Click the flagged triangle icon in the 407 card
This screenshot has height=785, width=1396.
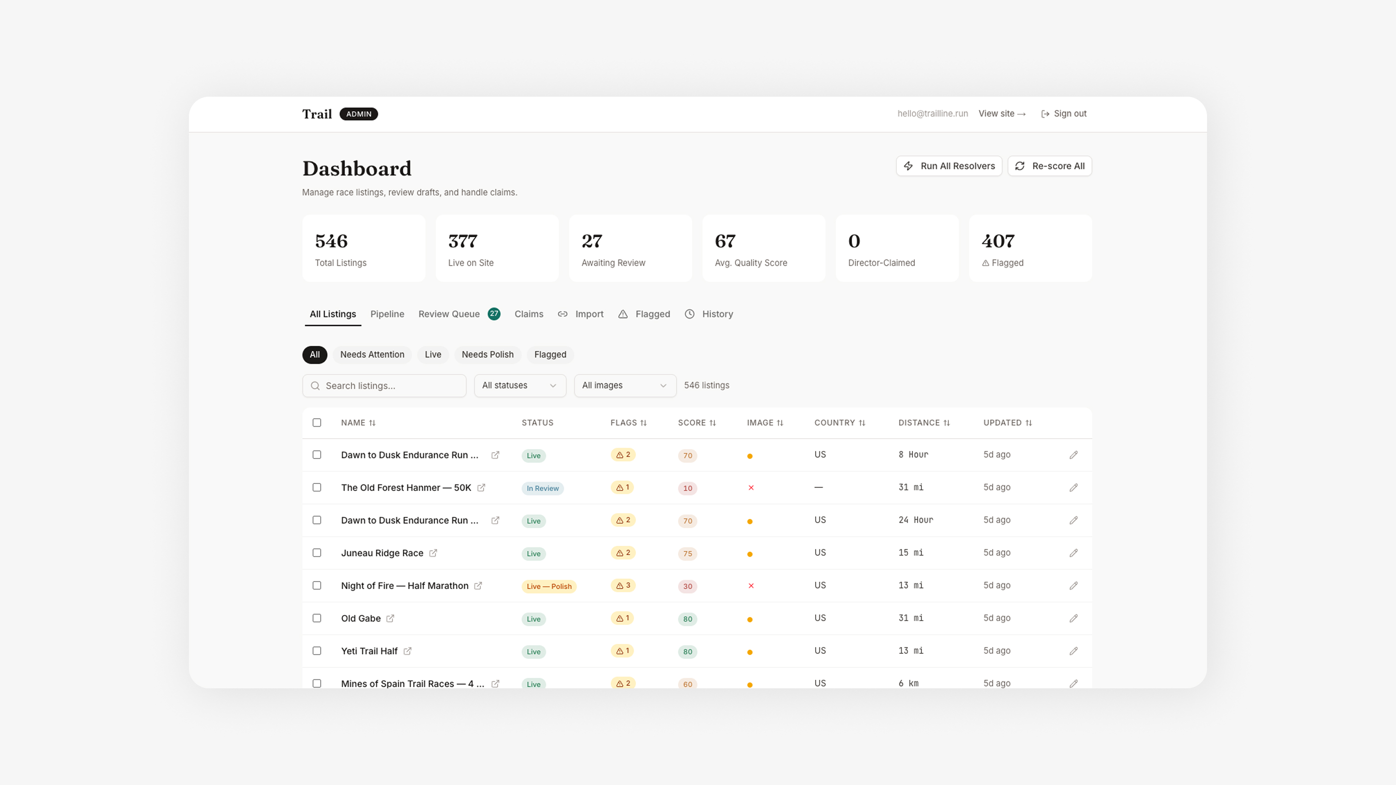pyautogui.click(x=985, y=263)
